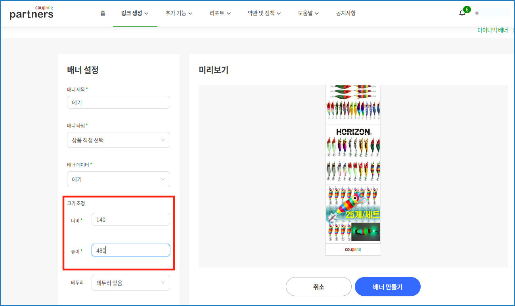515x306 pixels.
Task: Open the 배너 타입 dropdown
Action: (118, 140)
